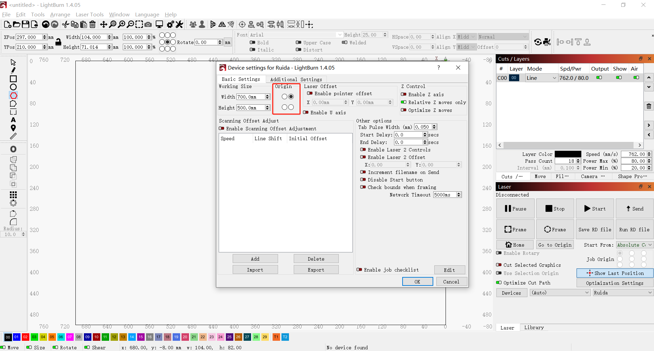Select the Draw Lines pencil tool
Screen dimensions: 654x351
(x=13, y=71)
